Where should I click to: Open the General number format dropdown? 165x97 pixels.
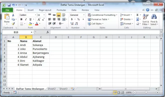pos(84,15)
